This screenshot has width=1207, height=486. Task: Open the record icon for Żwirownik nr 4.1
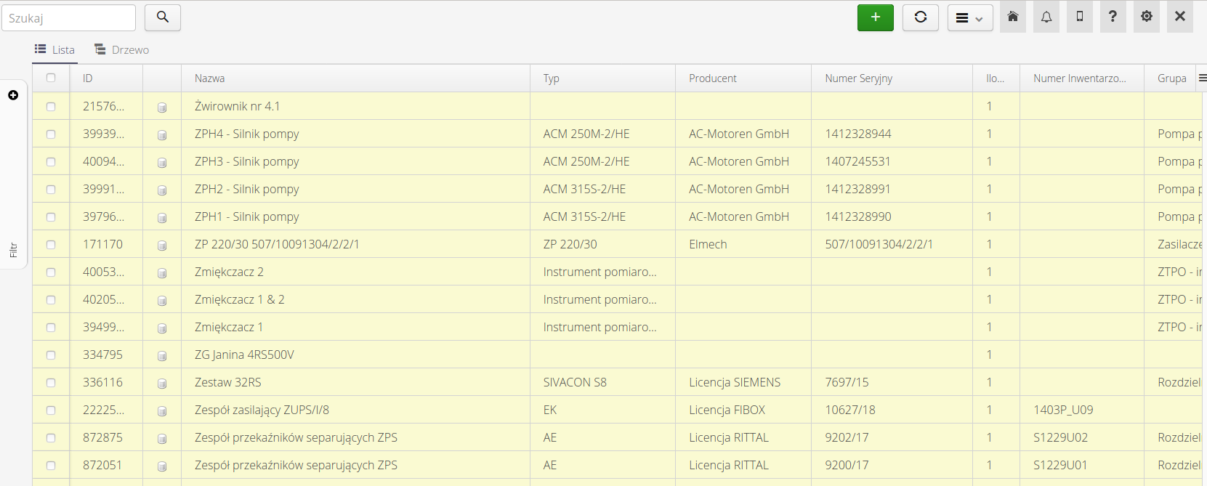coord(162,107)
